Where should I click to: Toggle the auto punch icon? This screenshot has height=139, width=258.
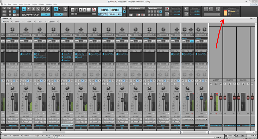[167, 9]
